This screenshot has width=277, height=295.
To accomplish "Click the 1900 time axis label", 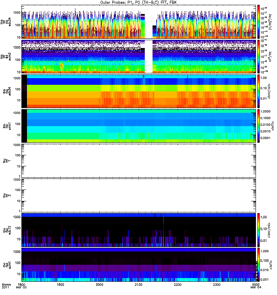I will 61,285.
